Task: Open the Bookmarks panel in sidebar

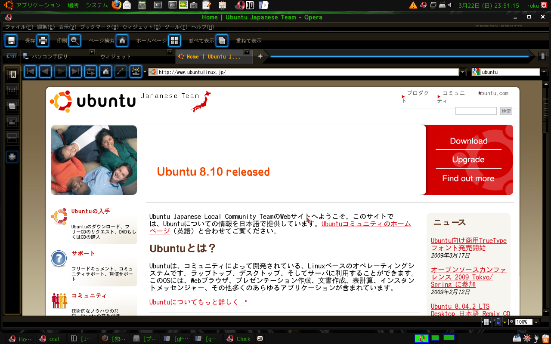Action: (x=12, y=74)
